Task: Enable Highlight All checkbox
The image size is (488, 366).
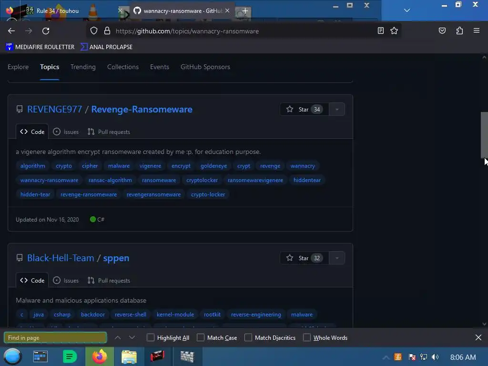Action: 150,338
